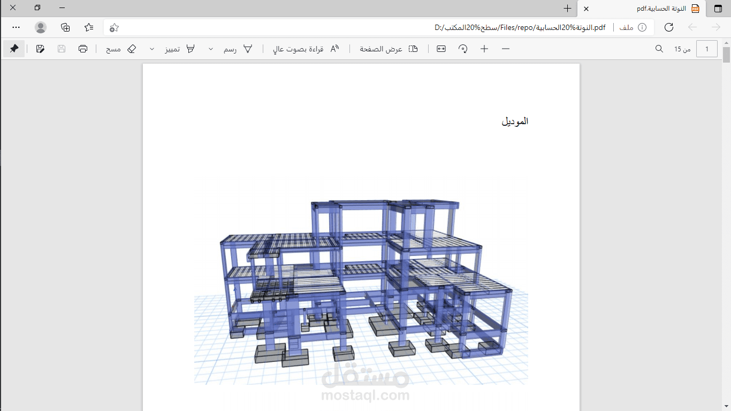Click the grayed-out Save icon

point(62,49)
